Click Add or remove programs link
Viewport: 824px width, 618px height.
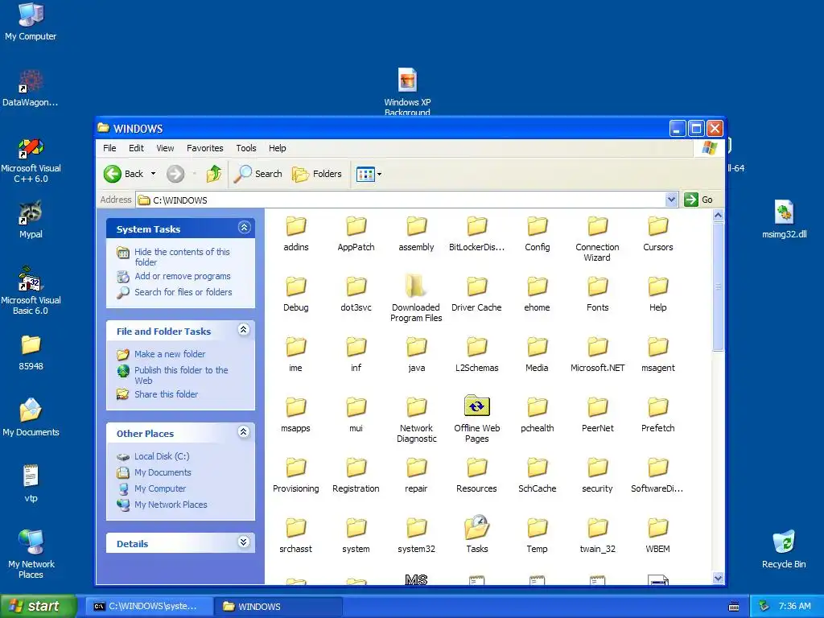(183, 277)
